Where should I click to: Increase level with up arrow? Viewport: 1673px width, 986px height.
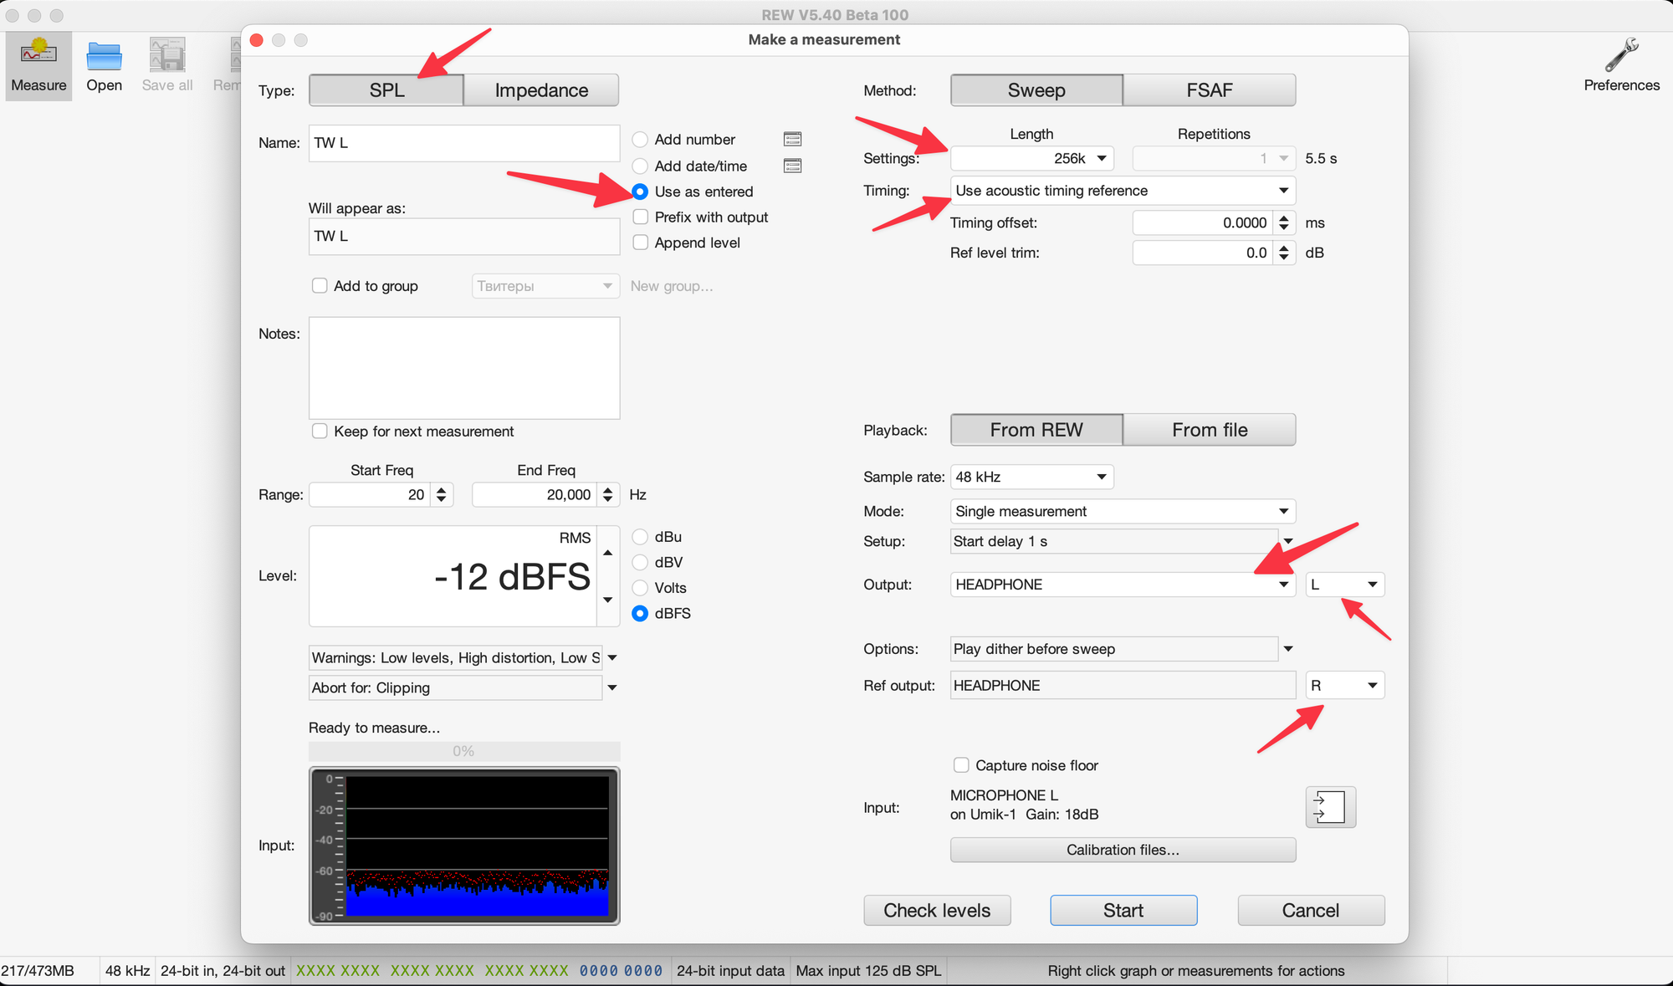[x=608, y=553]
